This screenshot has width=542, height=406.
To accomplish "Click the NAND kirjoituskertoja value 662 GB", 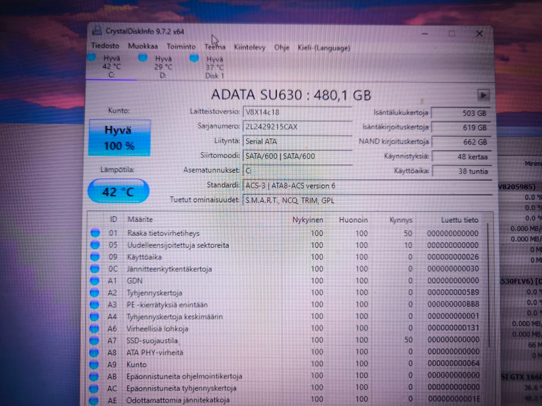I will coord(461,142).
